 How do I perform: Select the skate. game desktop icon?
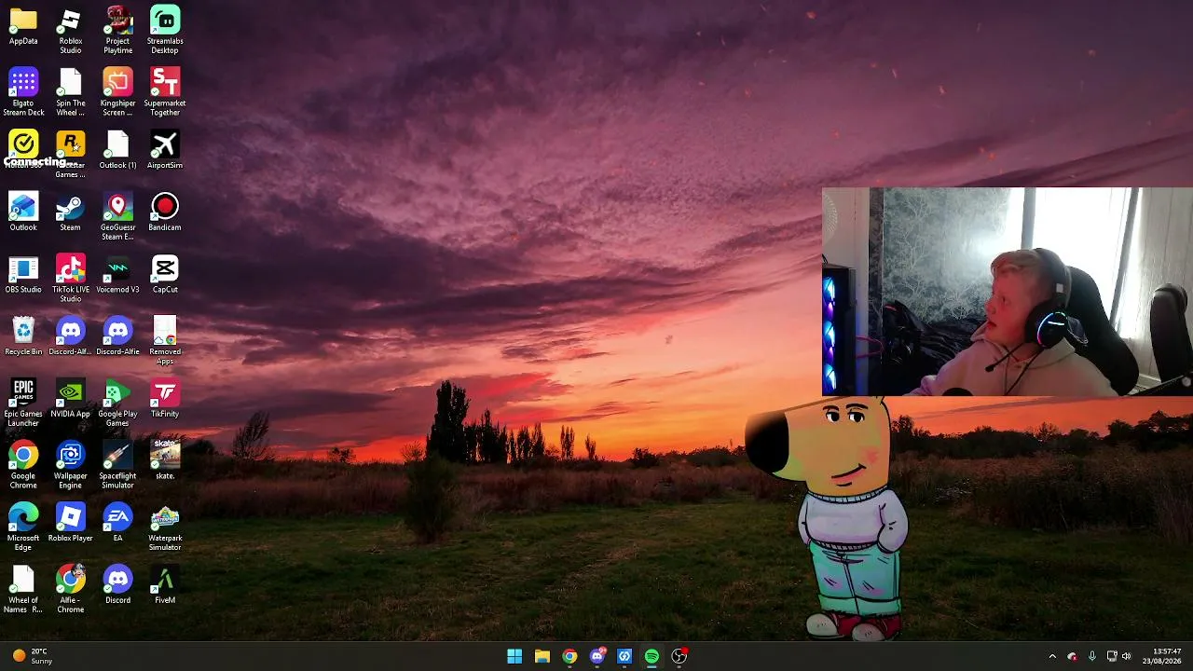coord(165,456)
